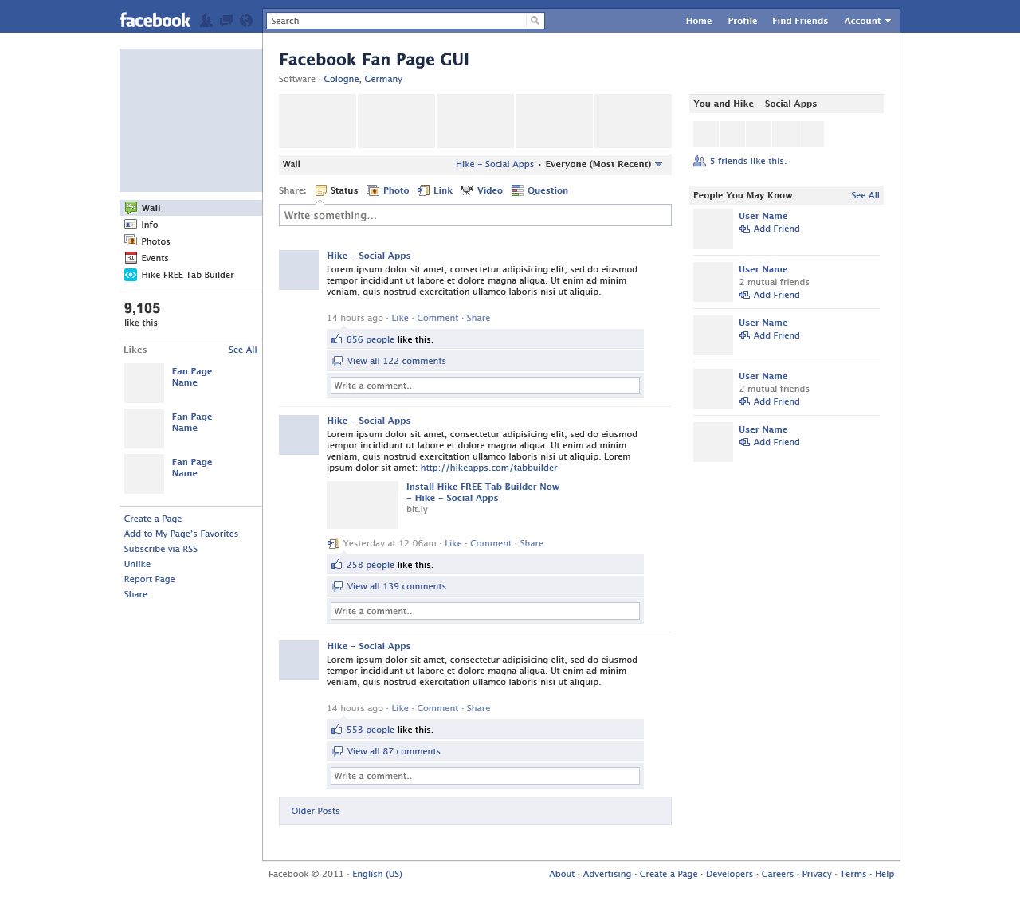Viewport: 1020px width, 916px height.
Task: Click See All in Likes section
Action: coord(242,350)
